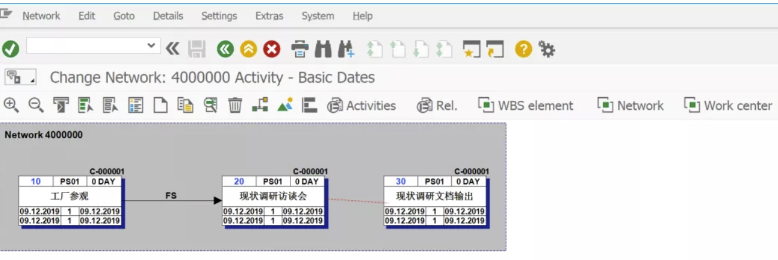Delete with the trash can icon

(x=235, y=106)
